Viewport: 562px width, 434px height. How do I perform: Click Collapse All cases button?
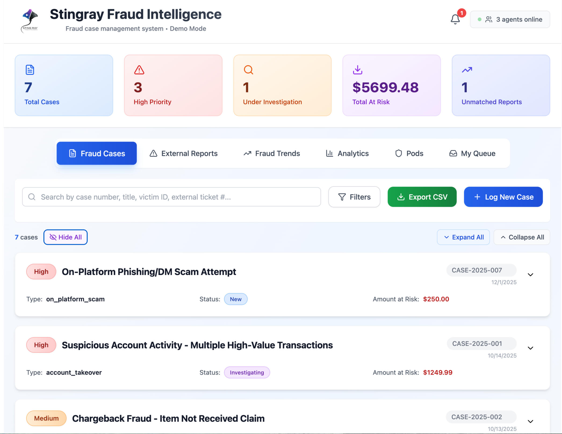coord(522,237)
